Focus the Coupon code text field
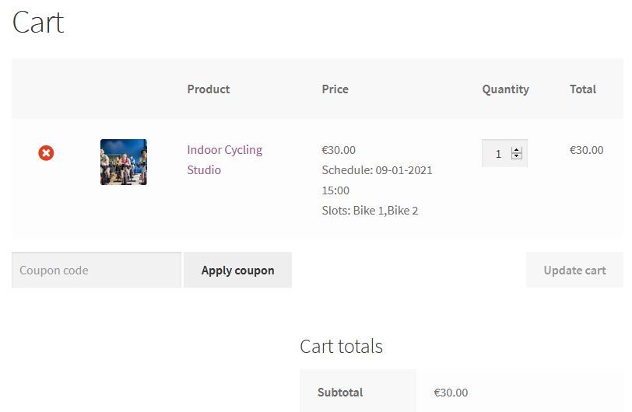Screen dimensions: 632x412 coord(97,271)
